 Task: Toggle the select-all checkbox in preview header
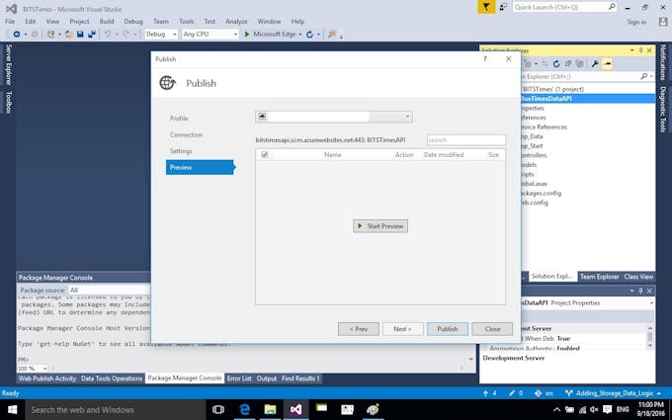[264, 155]
